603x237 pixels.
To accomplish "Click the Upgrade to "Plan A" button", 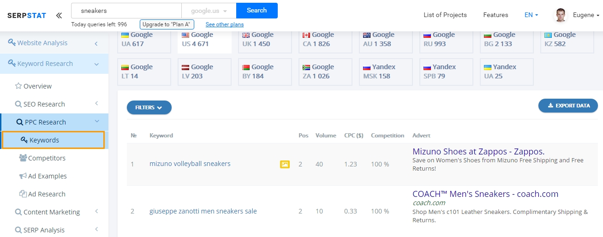I will (x=167, y=24).
